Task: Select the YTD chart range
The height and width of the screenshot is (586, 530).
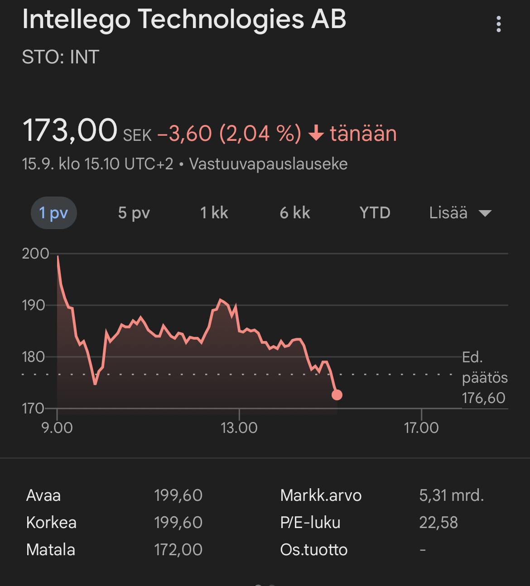Action: click(x=375, y=213)
